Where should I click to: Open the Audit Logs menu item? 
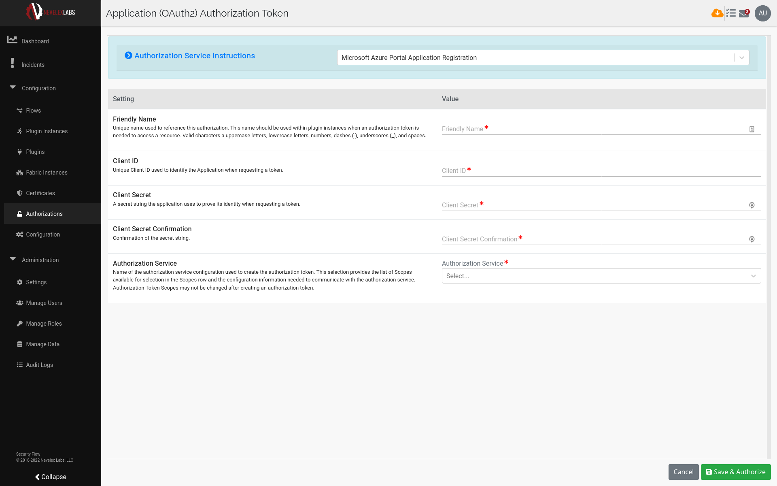[x=39, y=365]
